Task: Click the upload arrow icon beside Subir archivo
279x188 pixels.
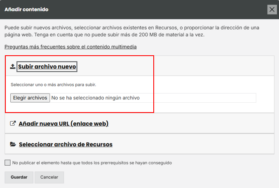Action: (x=13, y=66)
